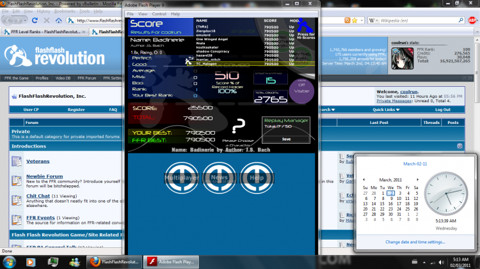Image resolution: width=480 pixels, height=269 pixels.
Task: Show hidden tray icons arrow
Action: click(424, 262)
